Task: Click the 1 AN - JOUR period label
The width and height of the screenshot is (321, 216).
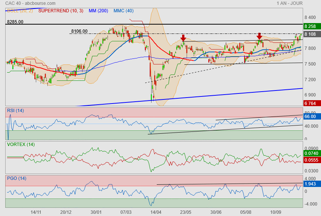Action: (290, 3)
